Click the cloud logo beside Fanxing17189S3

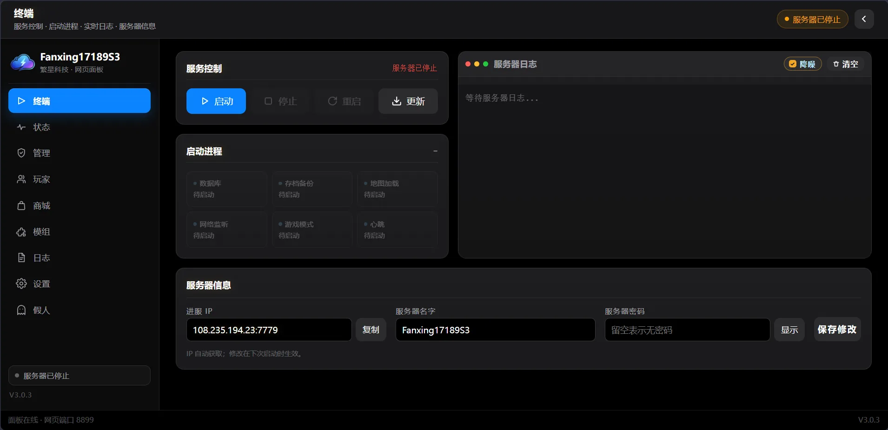pos(23,62)
